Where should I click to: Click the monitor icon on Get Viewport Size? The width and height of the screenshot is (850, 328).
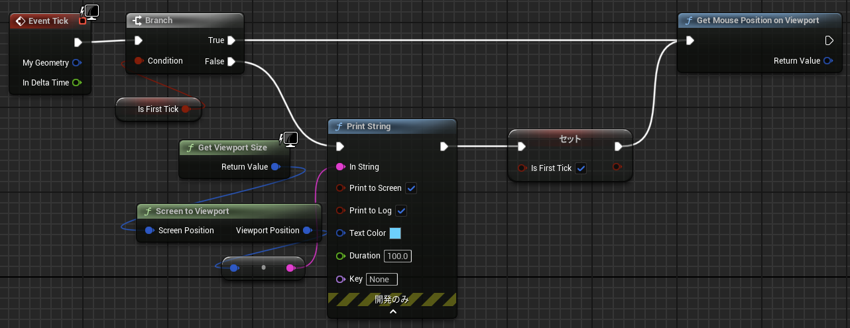point(290,138)
